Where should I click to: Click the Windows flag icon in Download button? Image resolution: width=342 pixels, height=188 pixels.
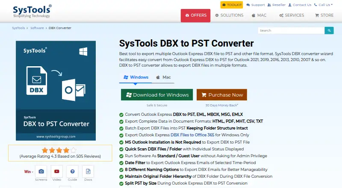pyautogui.click(x=129, y=95)
